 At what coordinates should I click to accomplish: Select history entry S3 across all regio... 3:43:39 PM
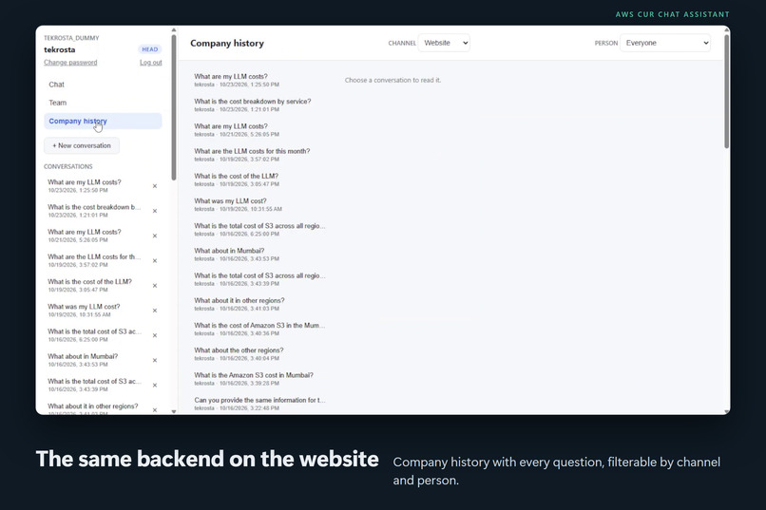(x=259, y=279)
